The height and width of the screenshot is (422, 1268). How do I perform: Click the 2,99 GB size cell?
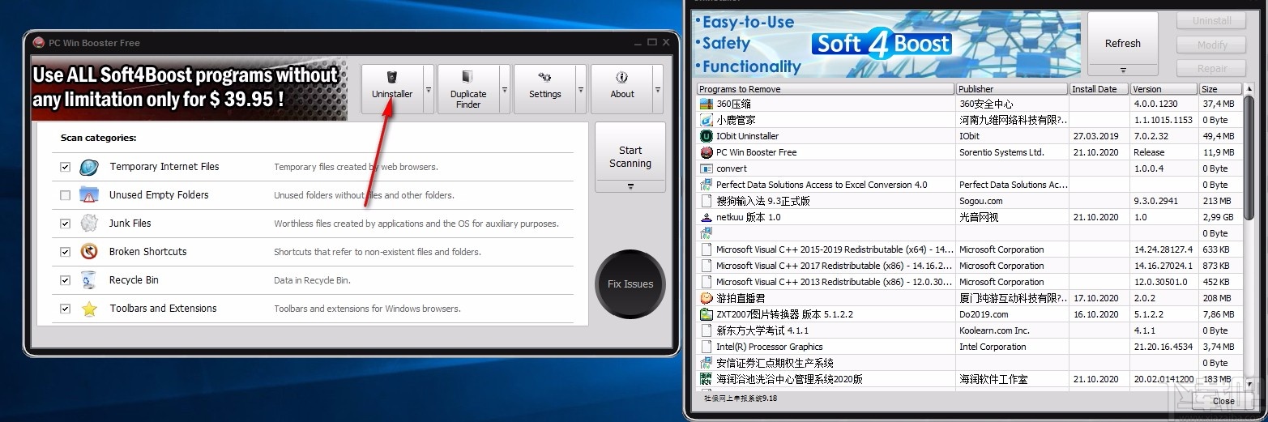click(x=1219, y=217)
